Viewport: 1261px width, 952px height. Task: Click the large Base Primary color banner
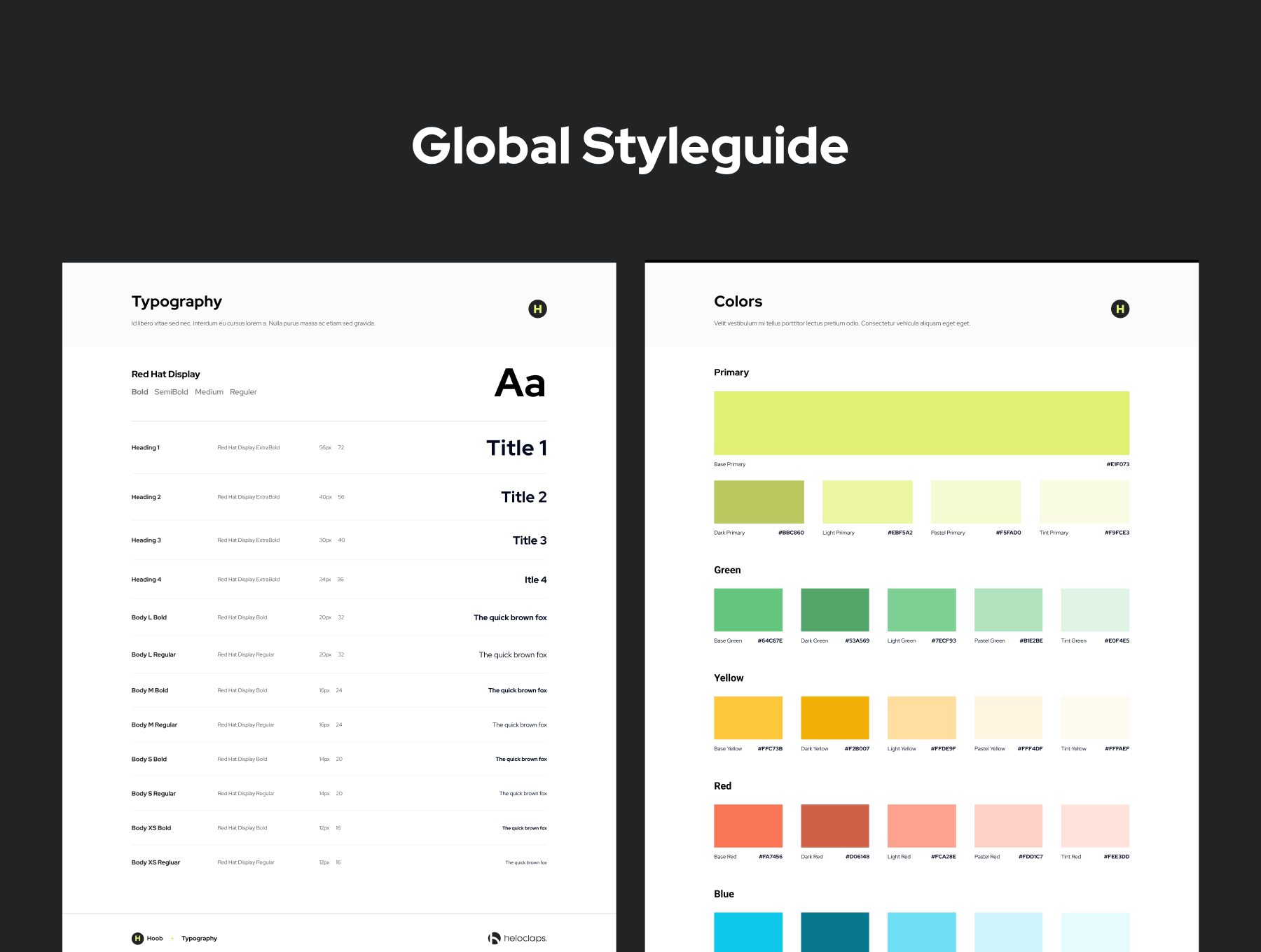tap(921, 423)
